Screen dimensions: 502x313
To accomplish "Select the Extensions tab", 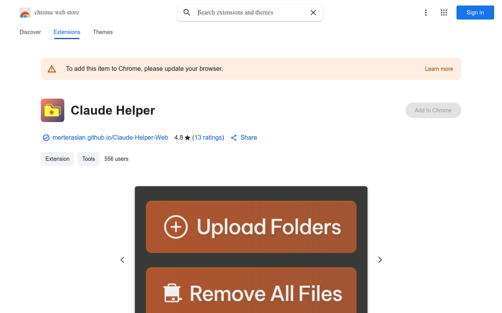I will coord(67,32).
